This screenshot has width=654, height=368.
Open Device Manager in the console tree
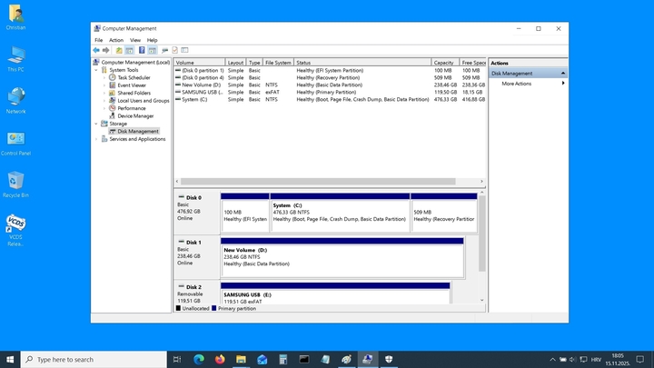pos(135,115)
